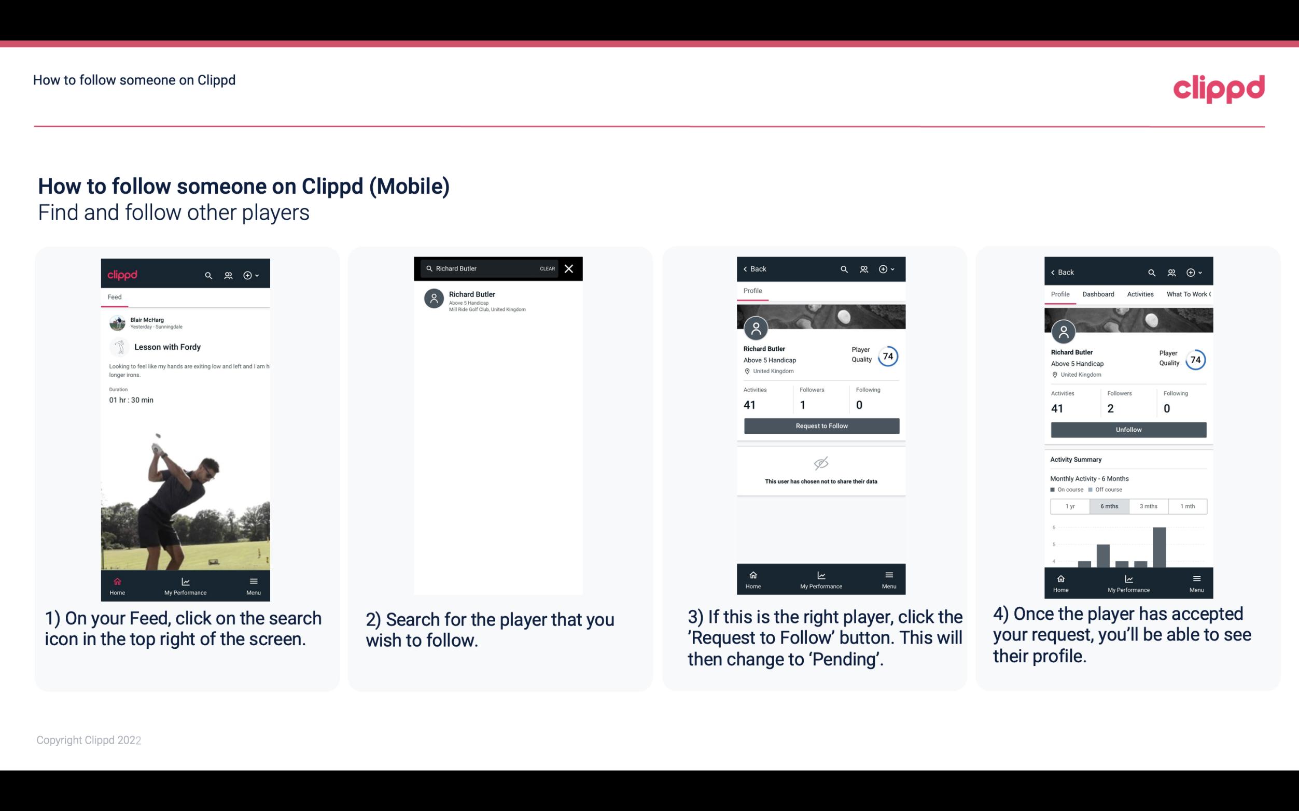This screenshot has width=1299, height=811.
Task: Click the Request to Follow button
Action: click(820, 425)
